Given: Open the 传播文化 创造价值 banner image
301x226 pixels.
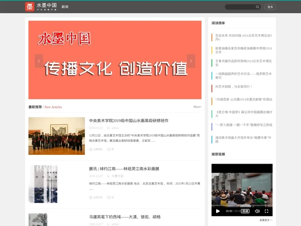Looking at the screenshot, I should click(x=115, y=60).
